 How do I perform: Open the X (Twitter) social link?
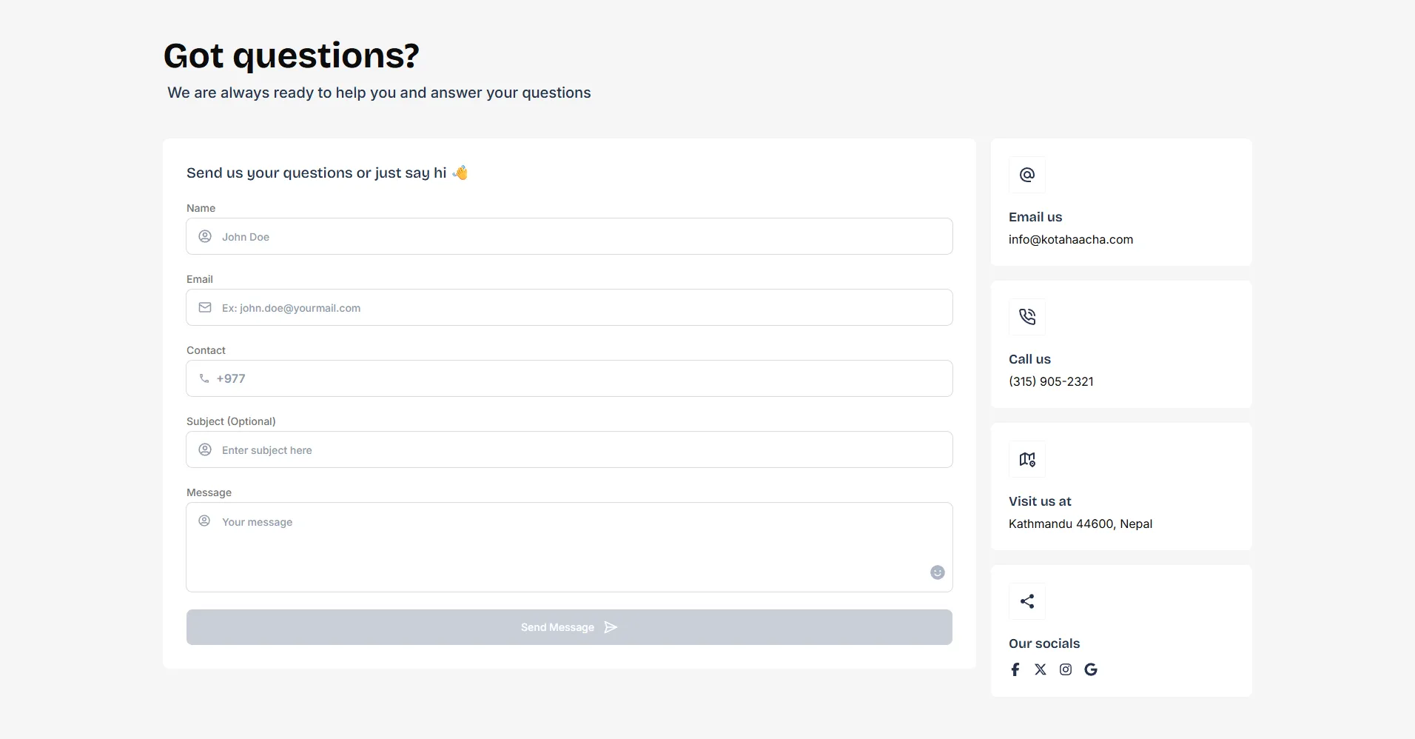point(1041,669)
